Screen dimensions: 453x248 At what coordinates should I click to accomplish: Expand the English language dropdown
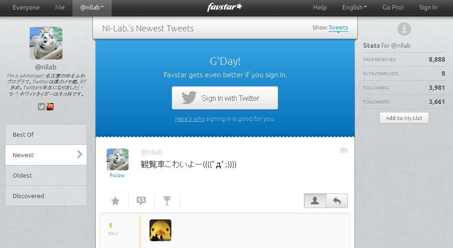tap(354, 8)
